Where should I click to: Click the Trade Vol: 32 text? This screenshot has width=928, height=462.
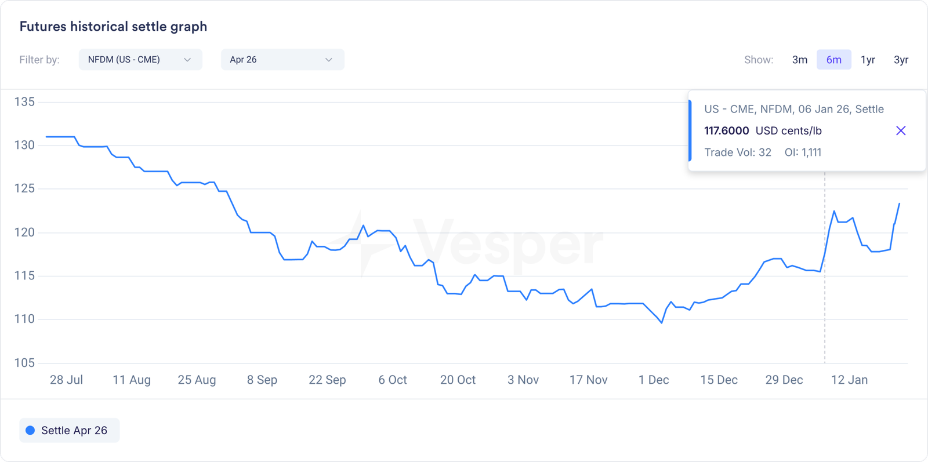[738, 152]
